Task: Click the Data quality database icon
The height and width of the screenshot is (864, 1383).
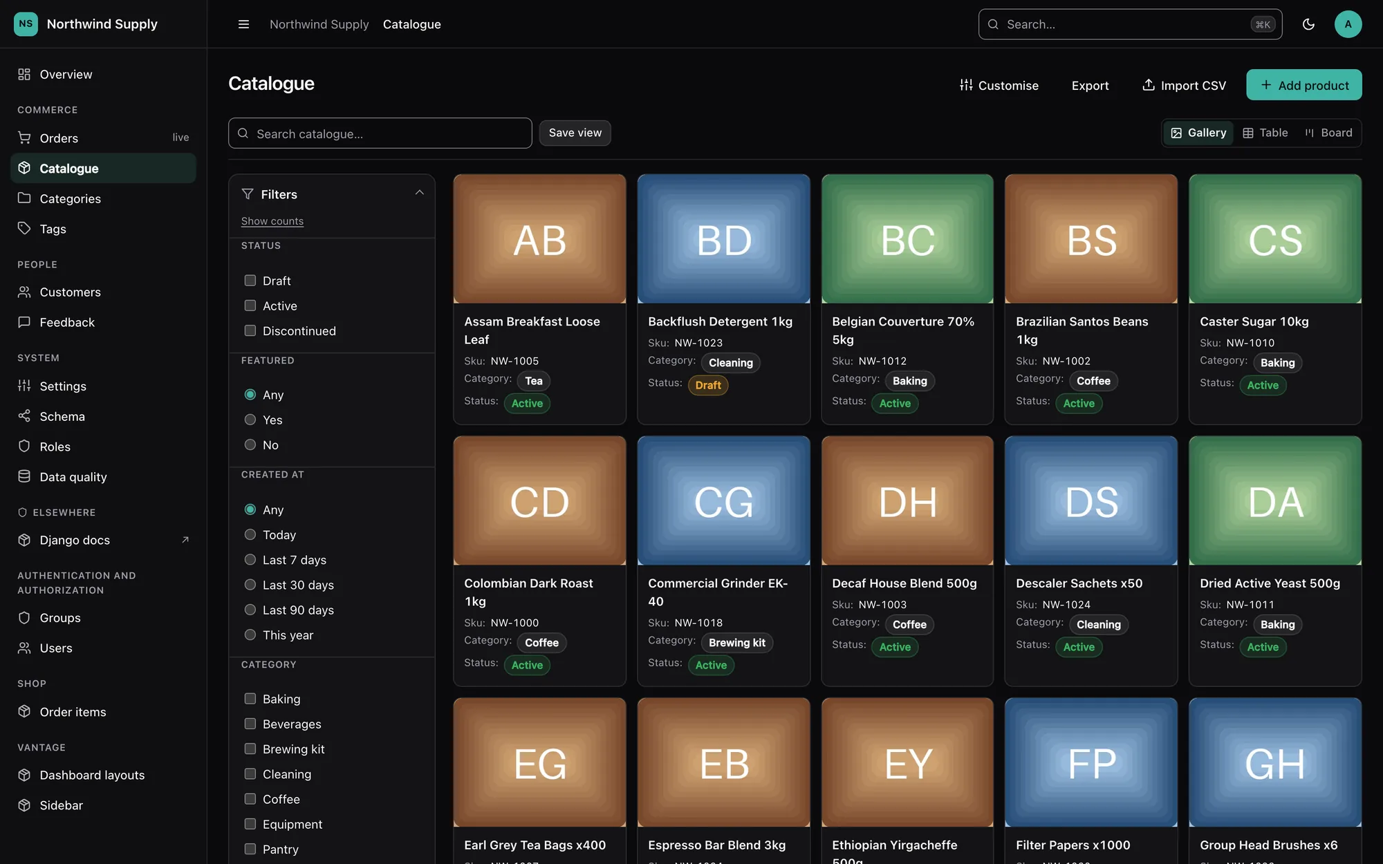Action: click(24, 476)
